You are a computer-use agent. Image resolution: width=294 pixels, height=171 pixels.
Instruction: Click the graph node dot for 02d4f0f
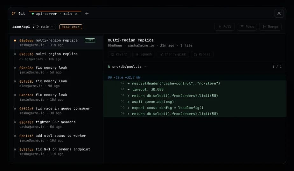coord(15,122)
